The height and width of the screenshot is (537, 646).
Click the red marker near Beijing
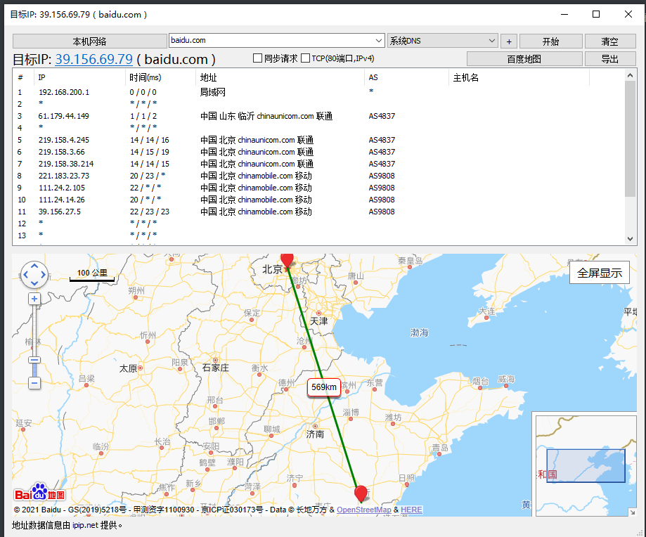point(287,259)
